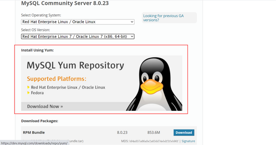Screen dimensions: 276x145
Task: Click 'Download Now »' in the Yum banner
Action: (x=45, y=106)
